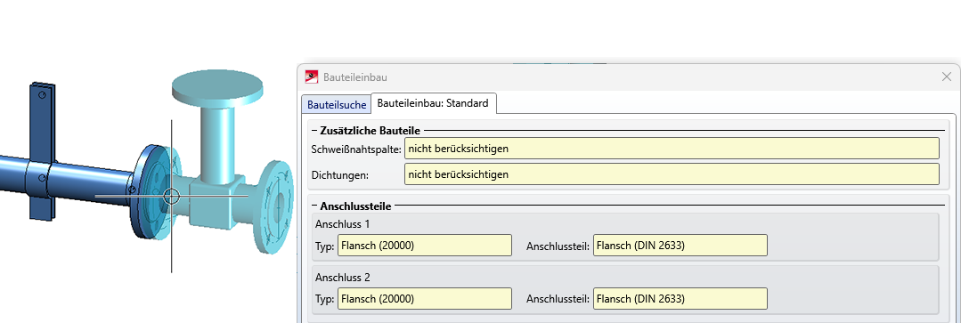961x323 pixels.
Task: Switch to the Bauteilsuche tab
Action: pos(337,105)
